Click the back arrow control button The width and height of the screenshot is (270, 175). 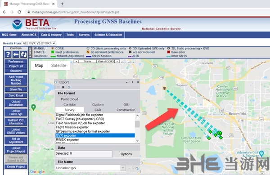click(x=16, y=54)
